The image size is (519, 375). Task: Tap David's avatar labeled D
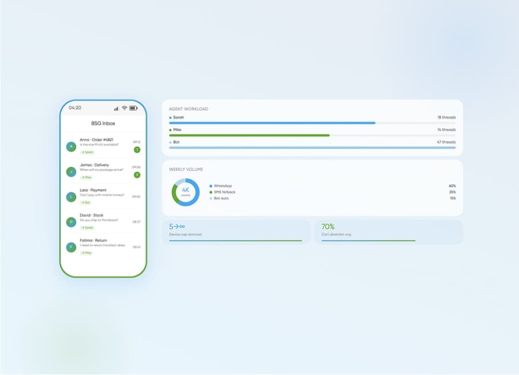pos(71,222)
